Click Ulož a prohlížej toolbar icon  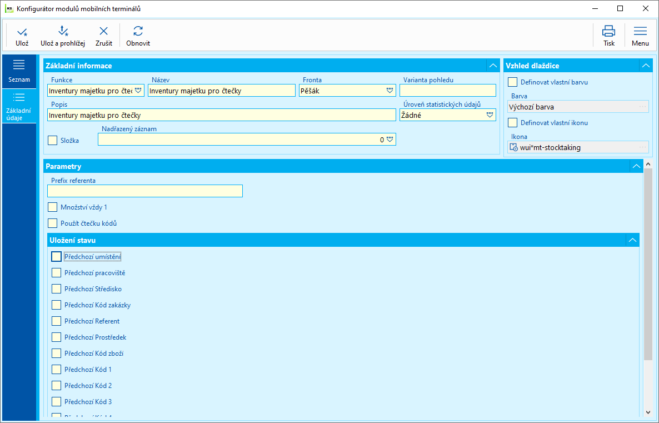(63, 31)
